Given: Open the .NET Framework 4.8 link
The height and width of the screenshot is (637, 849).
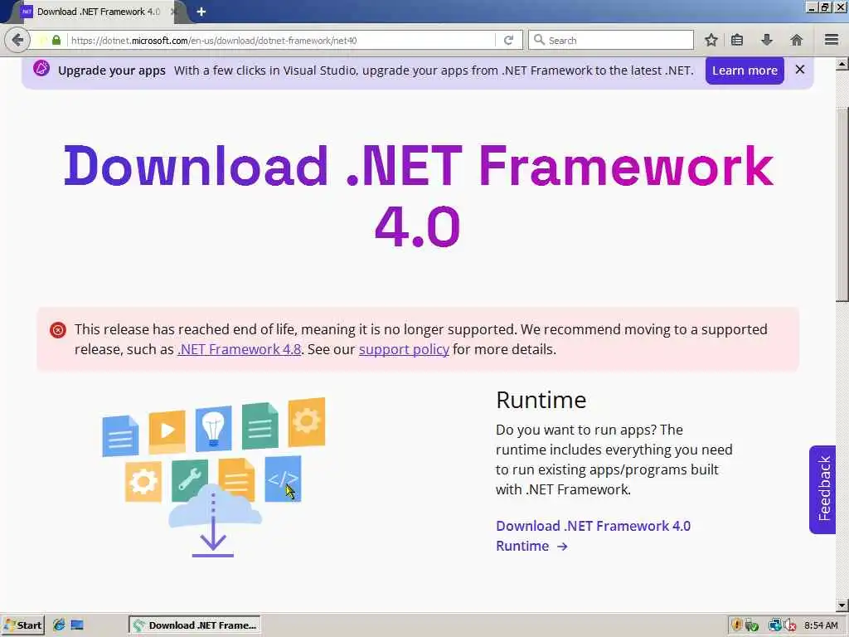Looking at the screenshot, I should click(x=240, y=349).
